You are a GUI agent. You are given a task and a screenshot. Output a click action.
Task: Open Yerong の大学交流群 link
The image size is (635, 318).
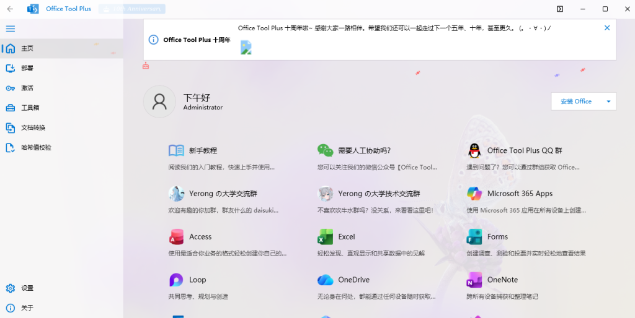(x=223, y=194)
